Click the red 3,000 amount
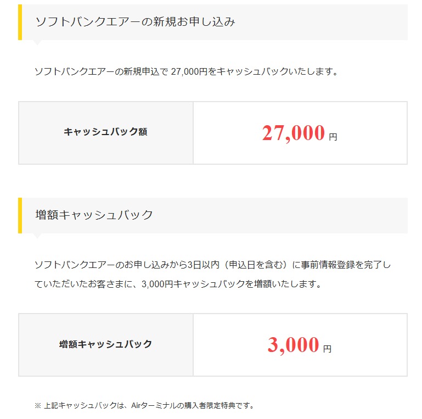This screenshot has width=422, height=419. [x=293, y=345]
